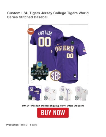Click the orange Sale! badge
106x137 pixels.
click(31, 31)
